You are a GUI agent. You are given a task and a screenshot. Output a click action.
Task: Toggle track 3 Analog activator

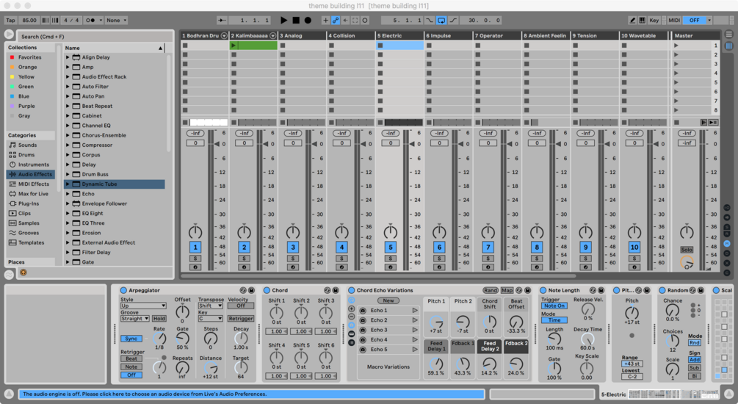(293, 248)
